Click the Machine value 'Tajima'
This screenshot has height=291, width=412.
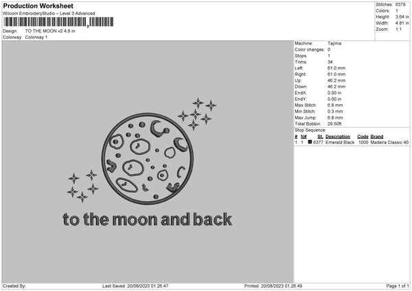coord(334,43)
